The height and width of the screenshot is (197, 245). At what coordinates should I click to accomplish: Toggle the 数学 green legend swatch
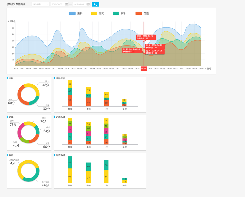click(x=116, y=13)
